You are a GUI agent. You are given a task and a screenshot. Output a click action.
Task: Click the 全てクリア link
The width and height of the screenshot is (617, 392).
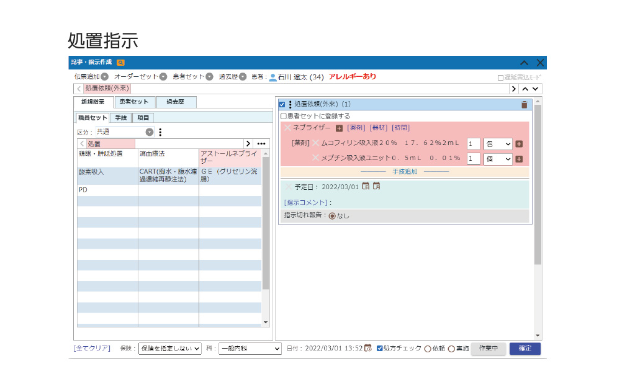(x=92, y=349)
